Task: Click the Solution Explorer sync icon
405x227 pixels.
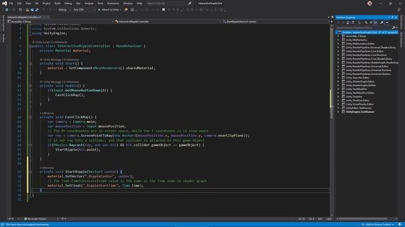Action: click(366, 23)
